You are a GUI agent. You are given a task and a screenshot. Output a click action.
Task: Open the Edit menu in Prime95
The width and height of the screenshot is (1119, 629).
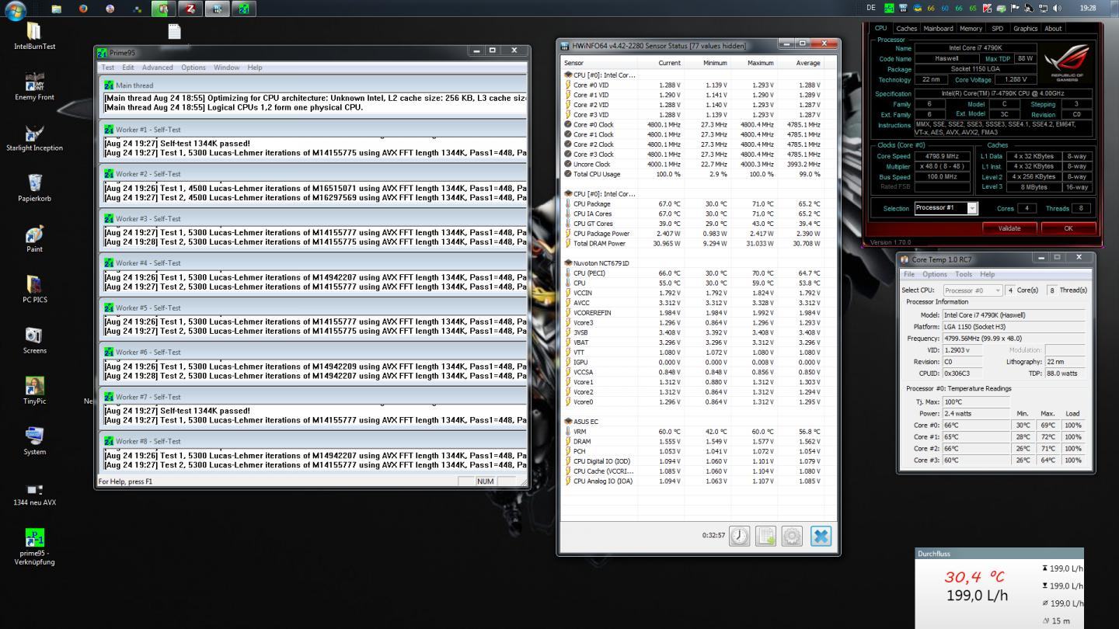pos(127,68)
